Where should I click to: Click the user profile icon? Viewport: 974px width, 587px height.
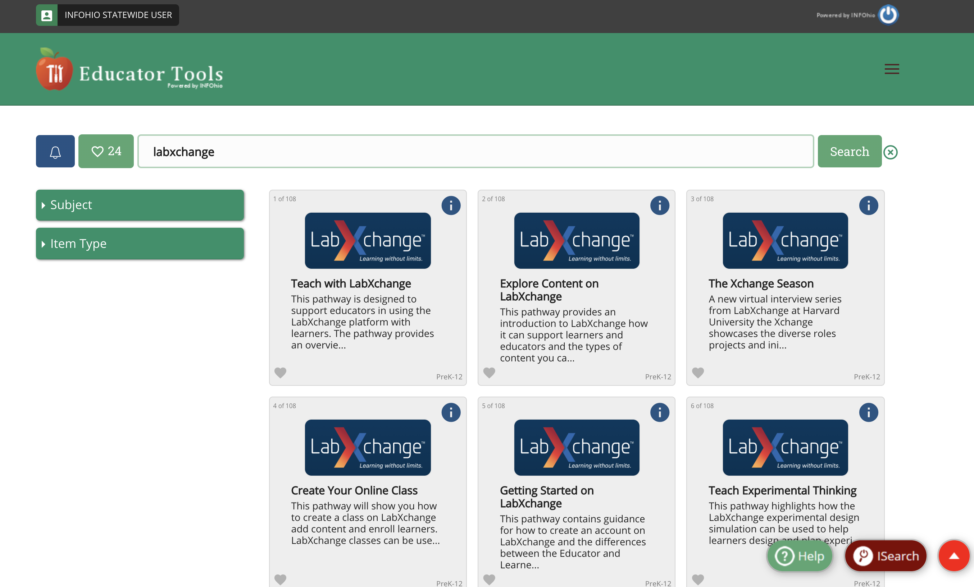(x=47, y=15)
